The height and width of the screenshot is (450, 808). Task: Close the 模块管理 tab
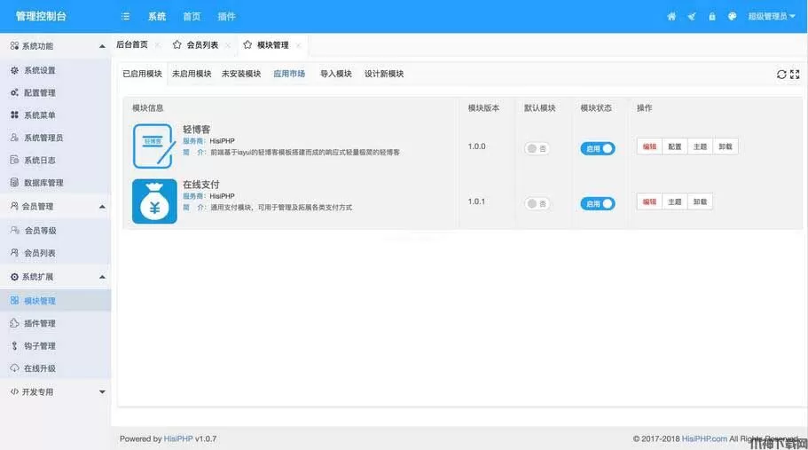pos(298,45)
